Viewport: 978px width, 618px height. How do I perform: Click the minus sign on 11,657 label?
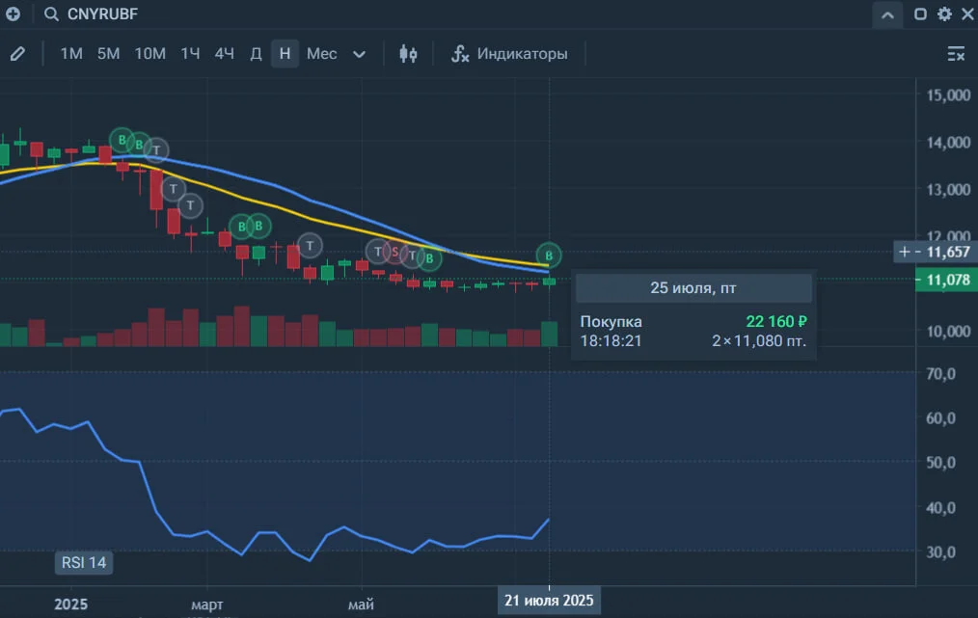click(918, 252)
